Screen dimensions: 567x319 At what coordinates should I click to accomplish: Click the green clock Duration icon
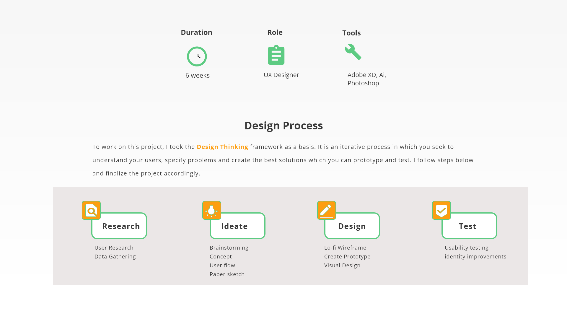[x=197, y=56]
